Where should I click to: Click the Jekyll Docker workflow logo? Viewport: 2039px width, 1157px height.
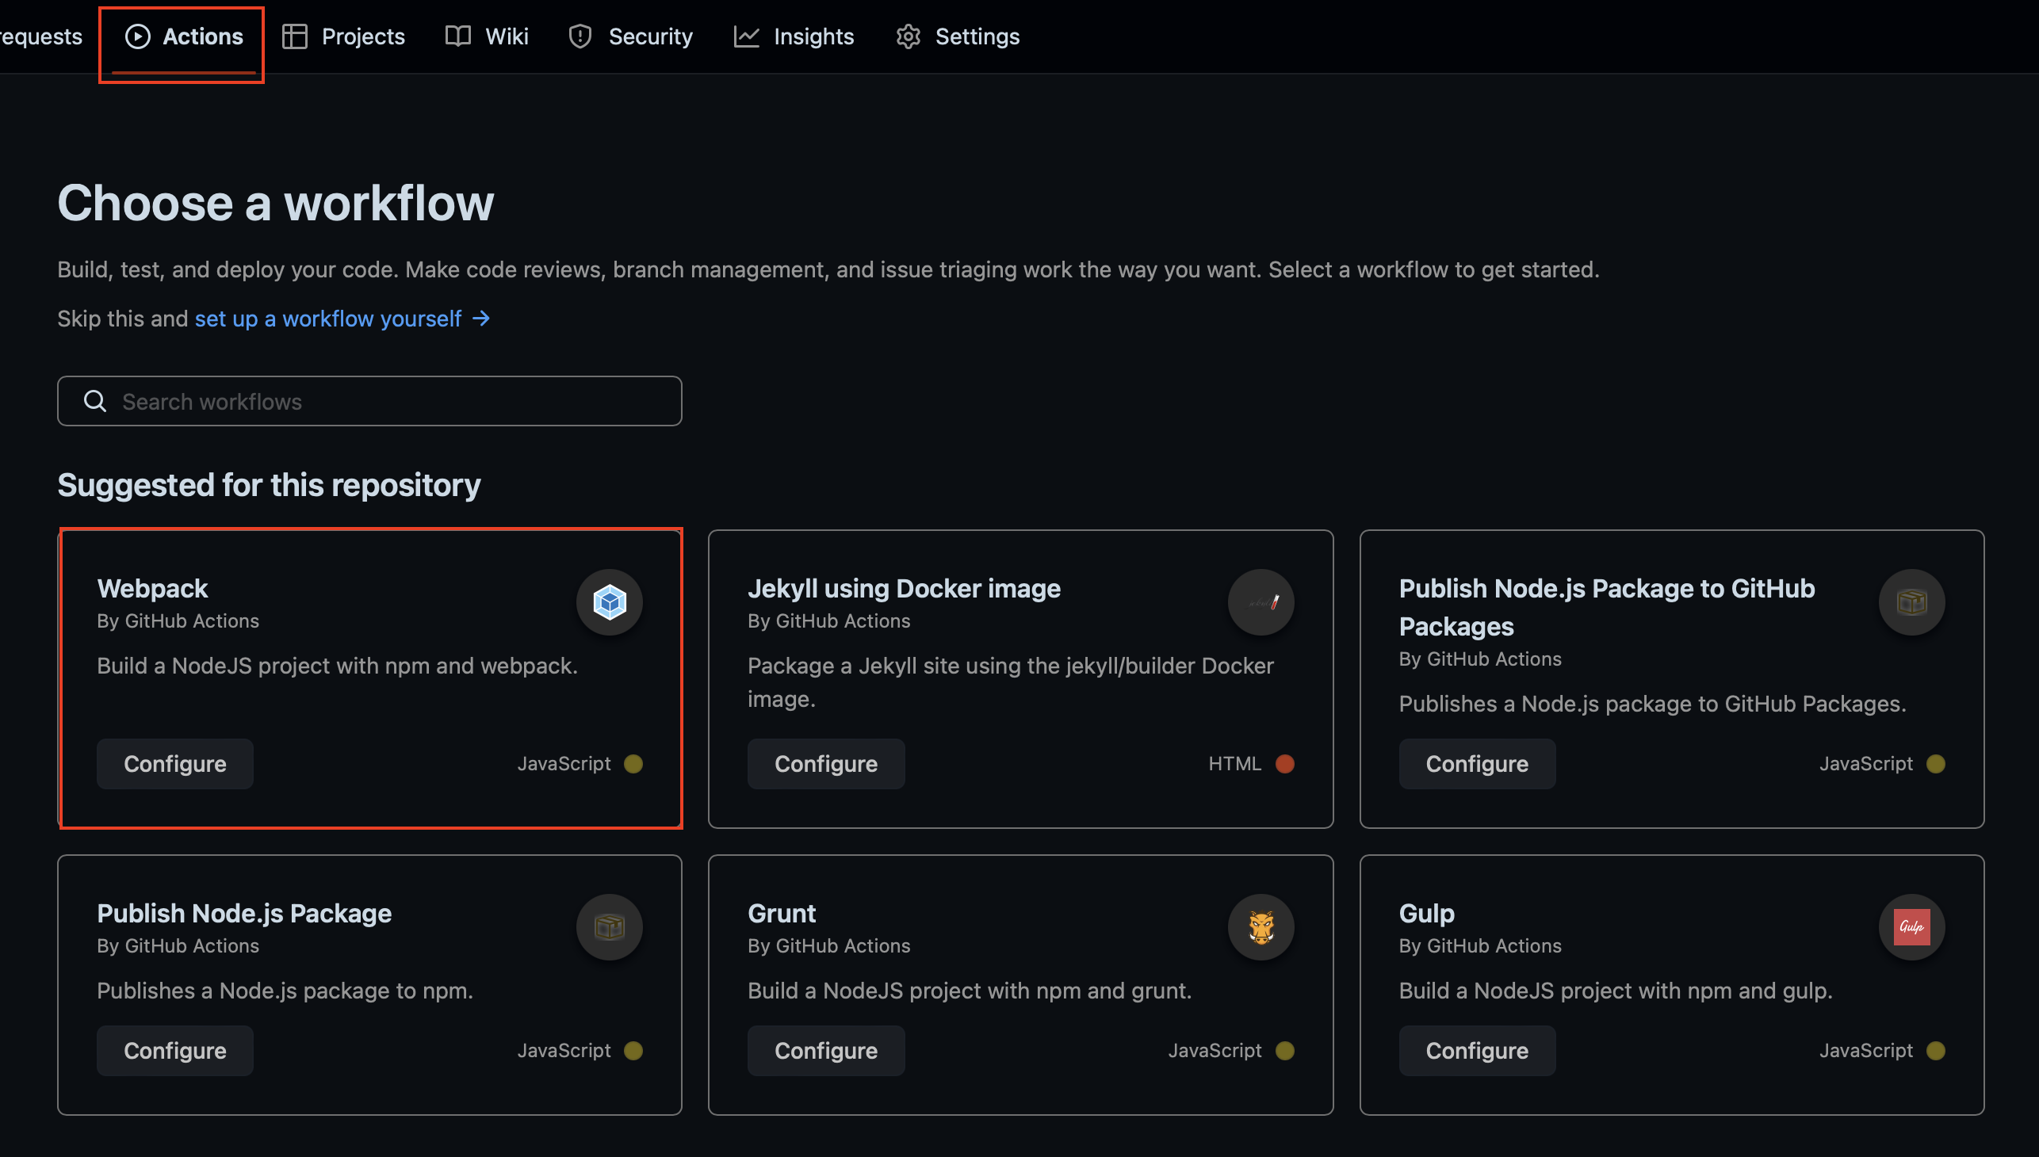pos(1261,602)
